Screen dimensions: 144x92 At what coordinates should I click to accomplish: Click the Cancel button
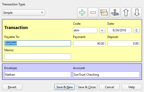(x=109, y=87)
